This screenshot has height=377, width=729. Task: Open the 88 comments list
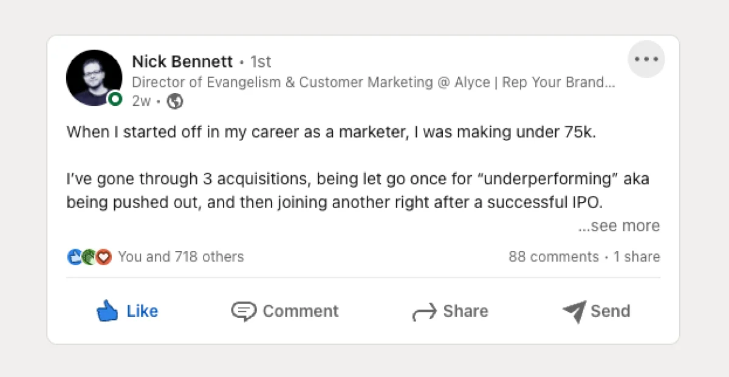553,257
